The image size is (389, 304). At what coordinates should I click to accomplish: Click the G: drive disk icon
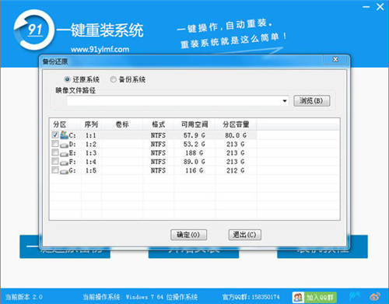pyautogui.click(x=64, y=172)
